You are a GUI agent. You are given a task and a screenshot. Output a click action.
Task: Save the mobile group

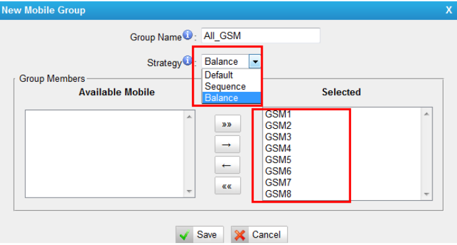click(x=200, y=234)
